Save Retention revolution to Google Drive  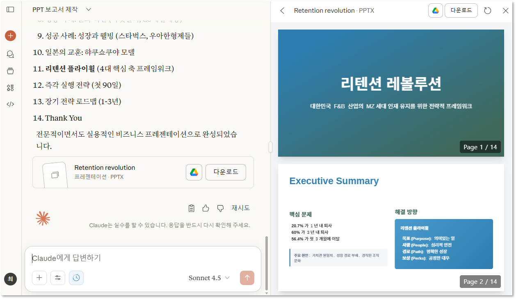(194, 172)
